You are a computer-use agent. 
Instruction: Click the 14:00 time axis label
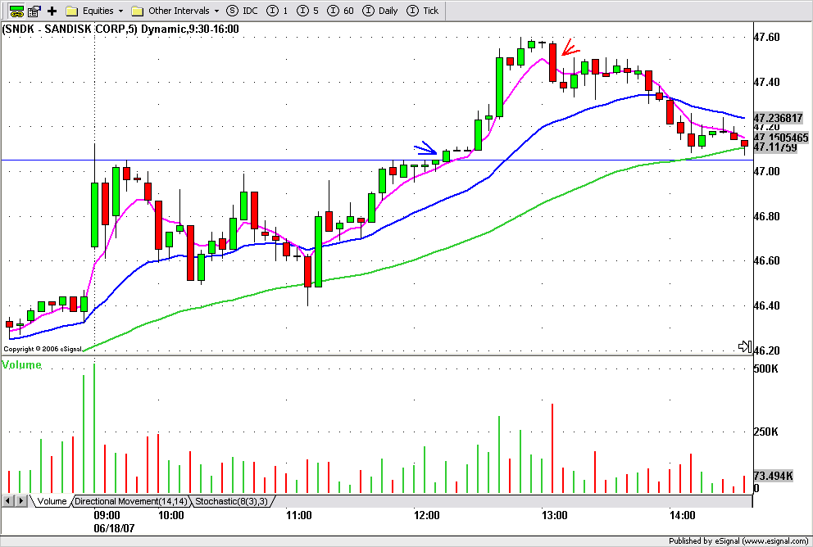pos(683,515)
